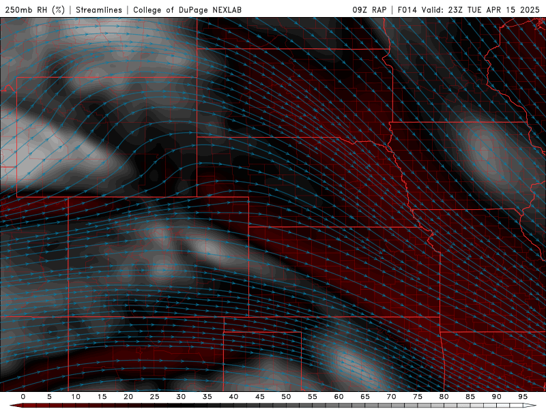Image resolution: width=546 pixels, height=409 pixels.
Task: Click the '25' value on the color scale
Action: (155, 397)
